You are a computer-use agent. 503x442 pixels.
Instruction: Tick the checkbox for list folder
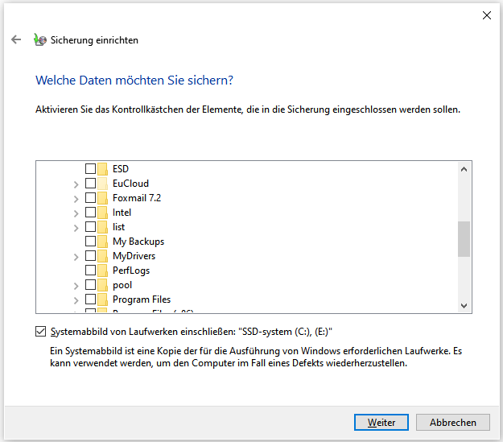click(90, 227)
